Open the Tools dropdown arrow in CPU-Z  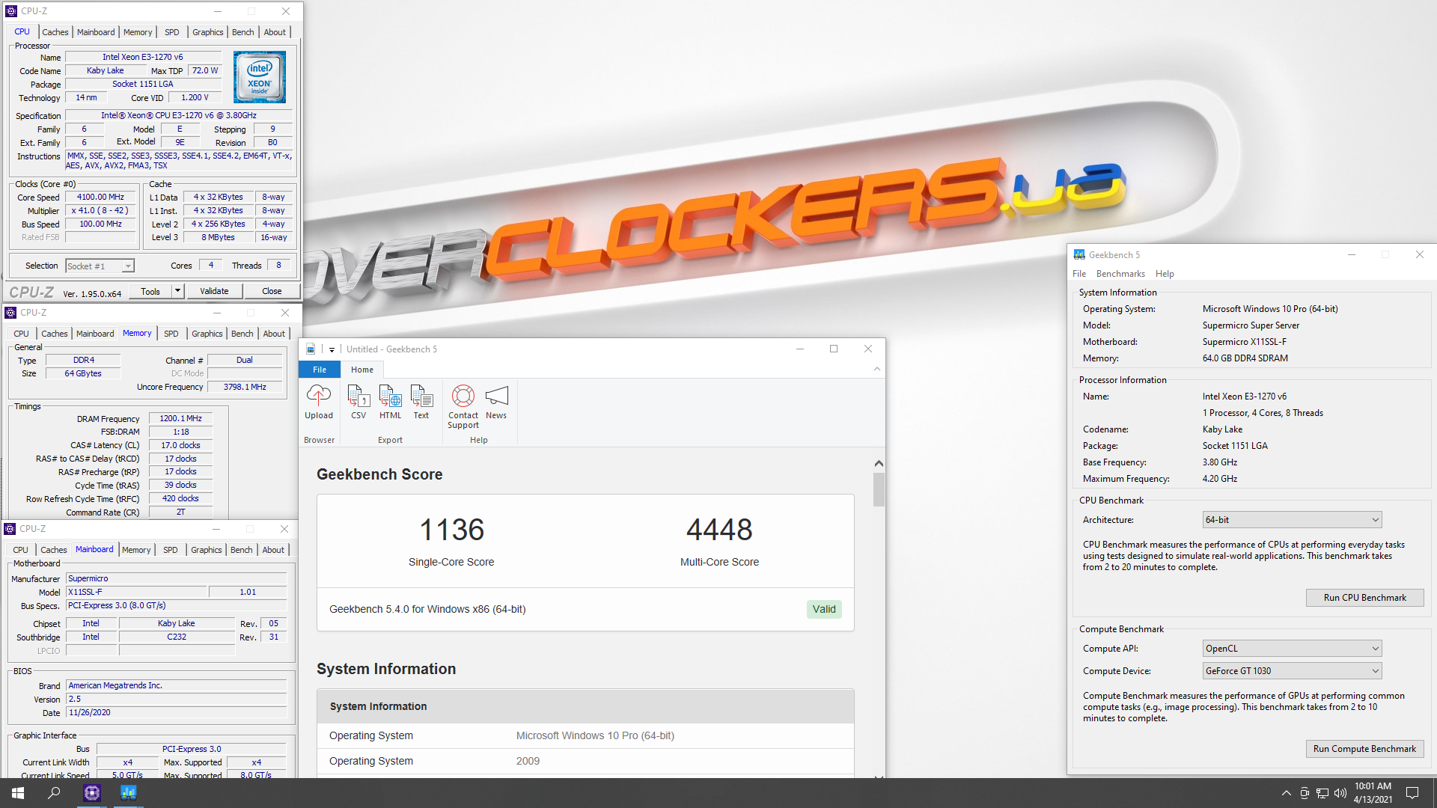(178, 291)
